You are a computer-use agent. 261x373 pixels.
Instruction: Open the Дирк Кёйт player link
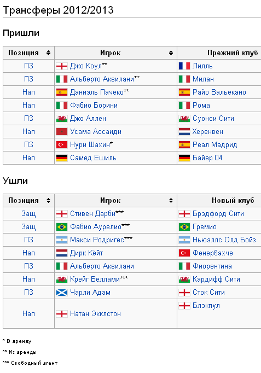pos(86,253)
